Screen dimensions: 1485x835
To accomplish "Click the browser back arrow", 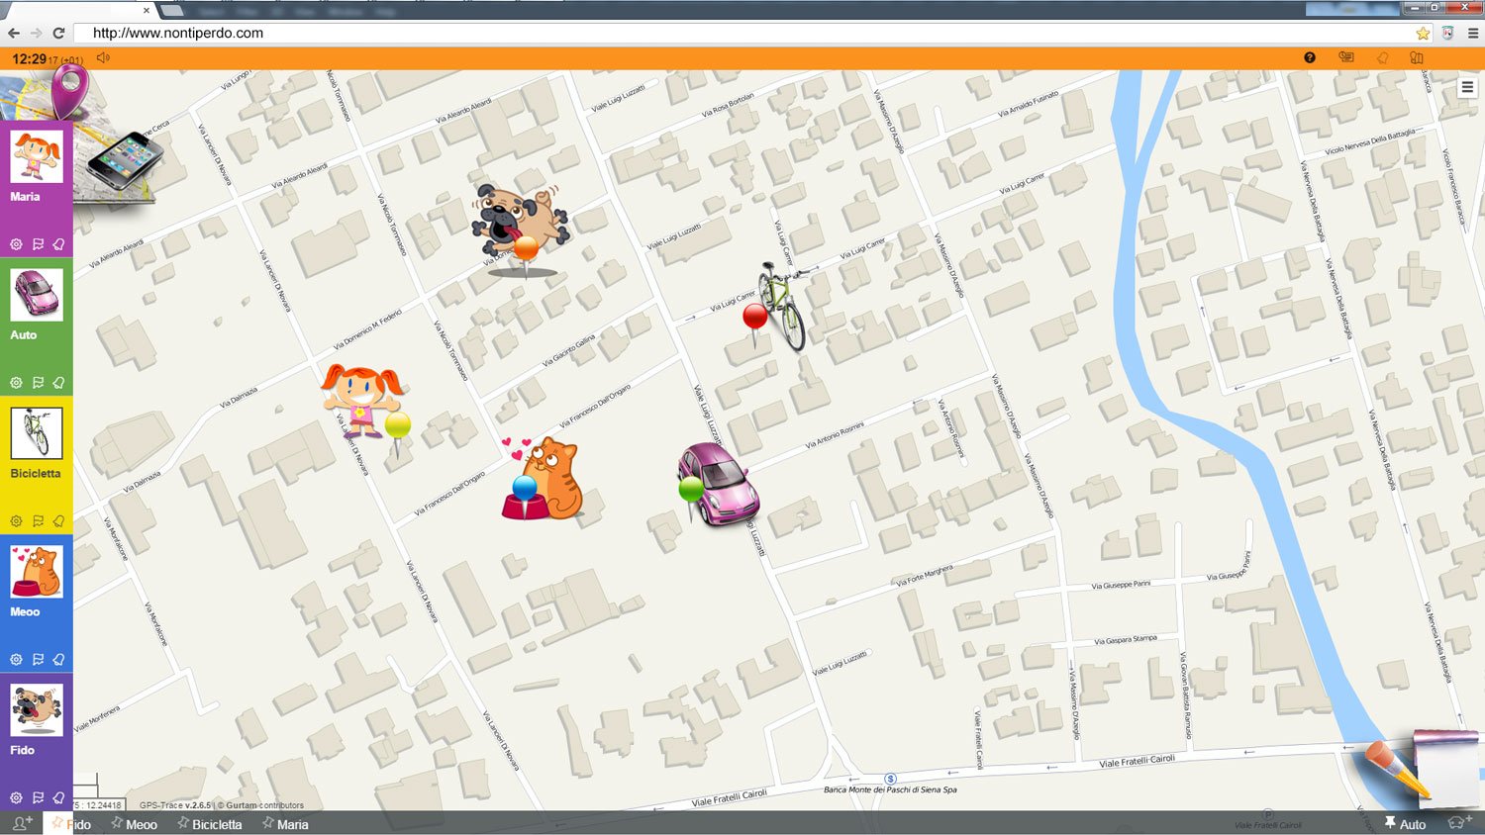I will (14, 33).
